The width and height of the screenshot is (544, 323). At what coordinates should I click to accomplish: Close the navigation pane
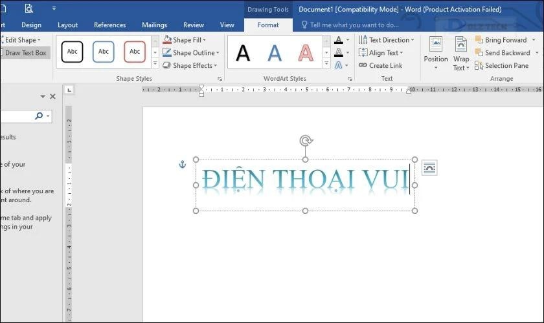coord(52,96)
